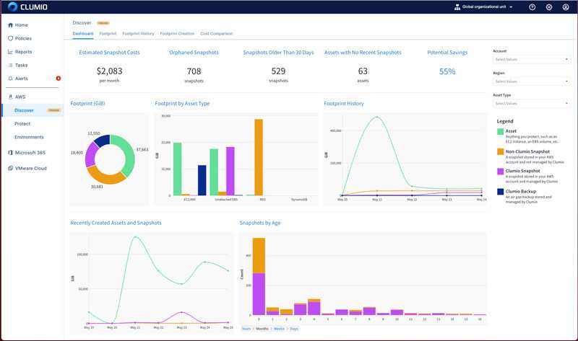Click the Microsoft 365 icon
The width and height of the screenshot is (578, 341).
coord(10,153)
